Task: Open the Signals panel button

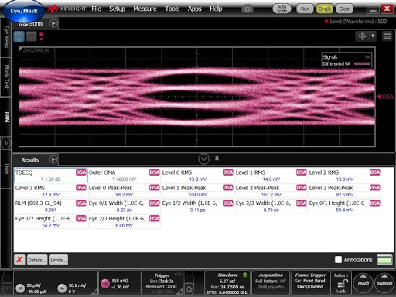Action: coord(384,283)
